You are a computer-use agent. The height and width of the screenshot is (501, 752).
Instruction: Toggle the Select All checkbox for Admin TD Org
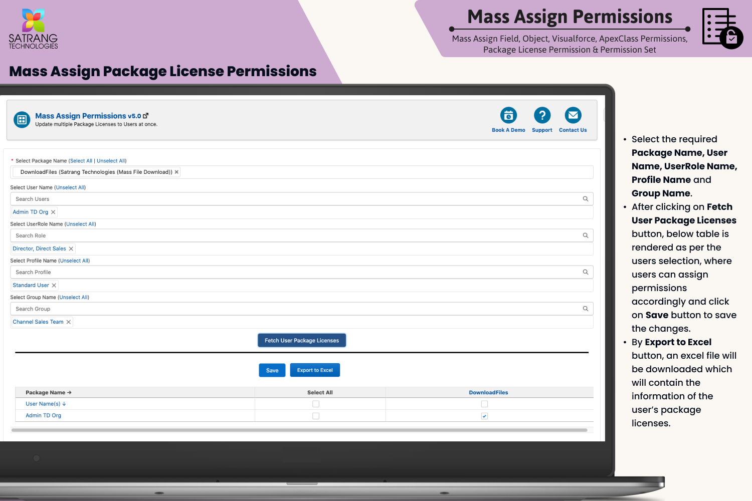point(316,416)
